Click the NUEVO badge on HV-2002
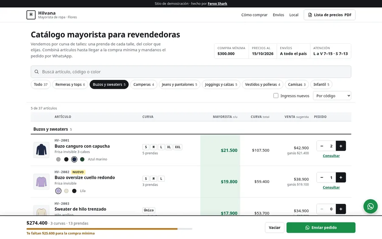382x239 pixels. click(x=78, y=172)
